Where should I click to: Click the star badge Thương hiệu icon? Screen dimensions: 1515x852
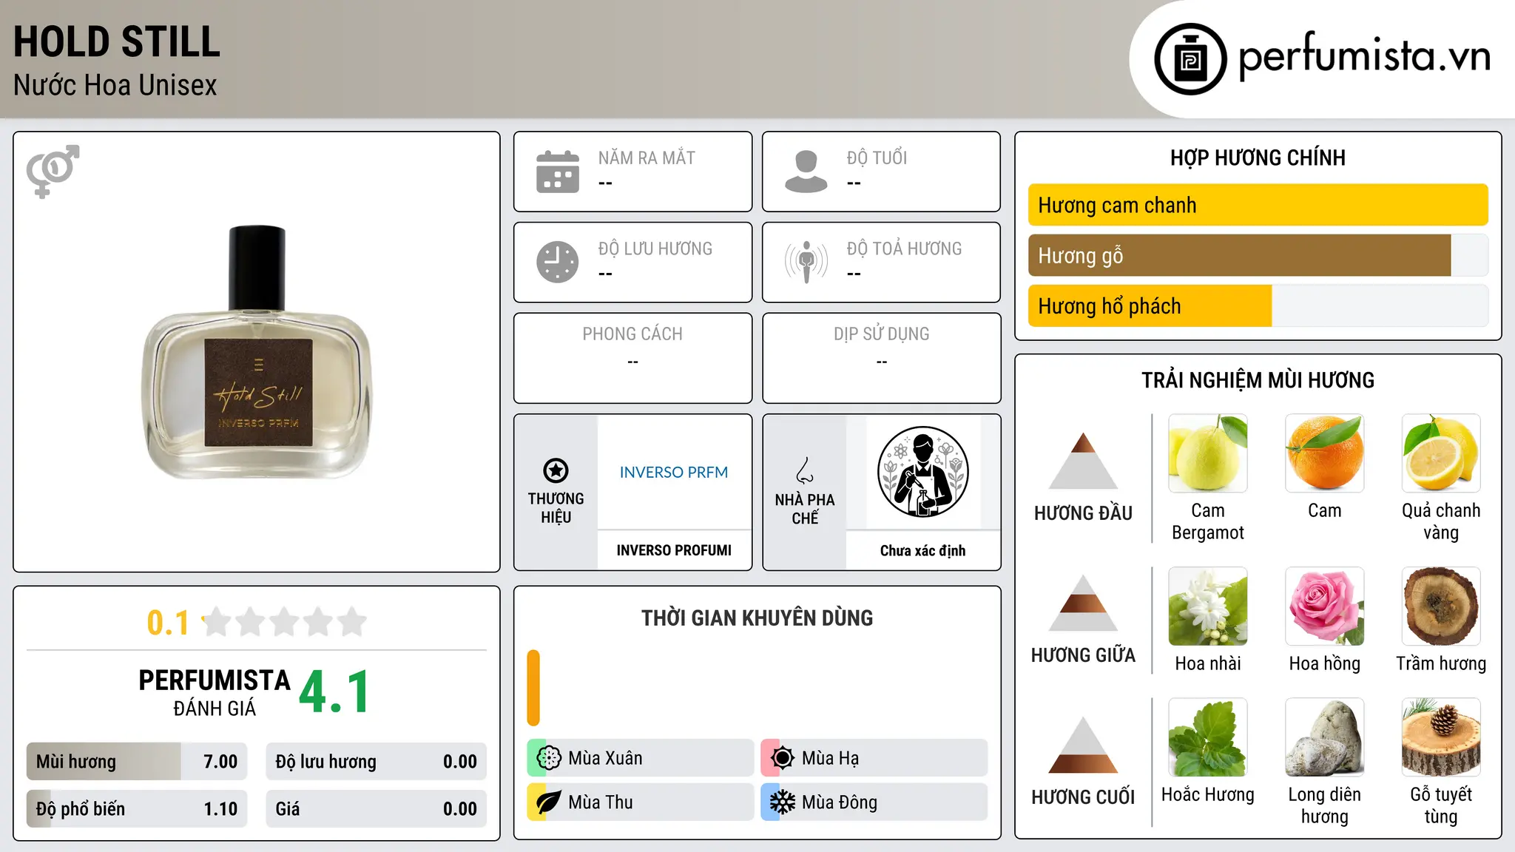coord(556,470)
